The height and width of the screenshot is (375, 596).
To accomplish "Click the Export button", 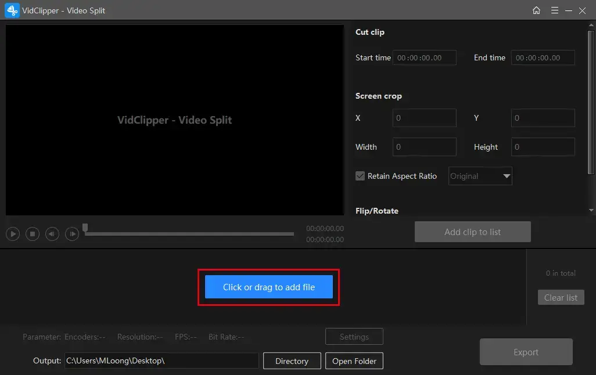I will (x=526, y=352).
